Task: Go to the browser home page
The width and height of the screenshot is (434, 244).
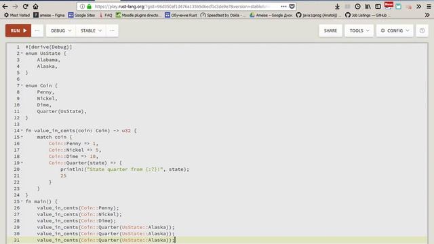Action: [x=35, y=6]
